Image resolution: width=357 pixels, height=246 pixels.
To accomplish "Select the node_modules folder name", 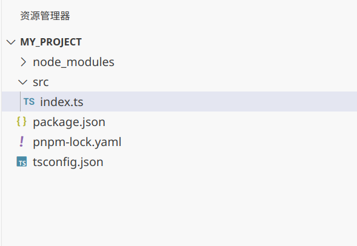I will click(x=73, y=62).
